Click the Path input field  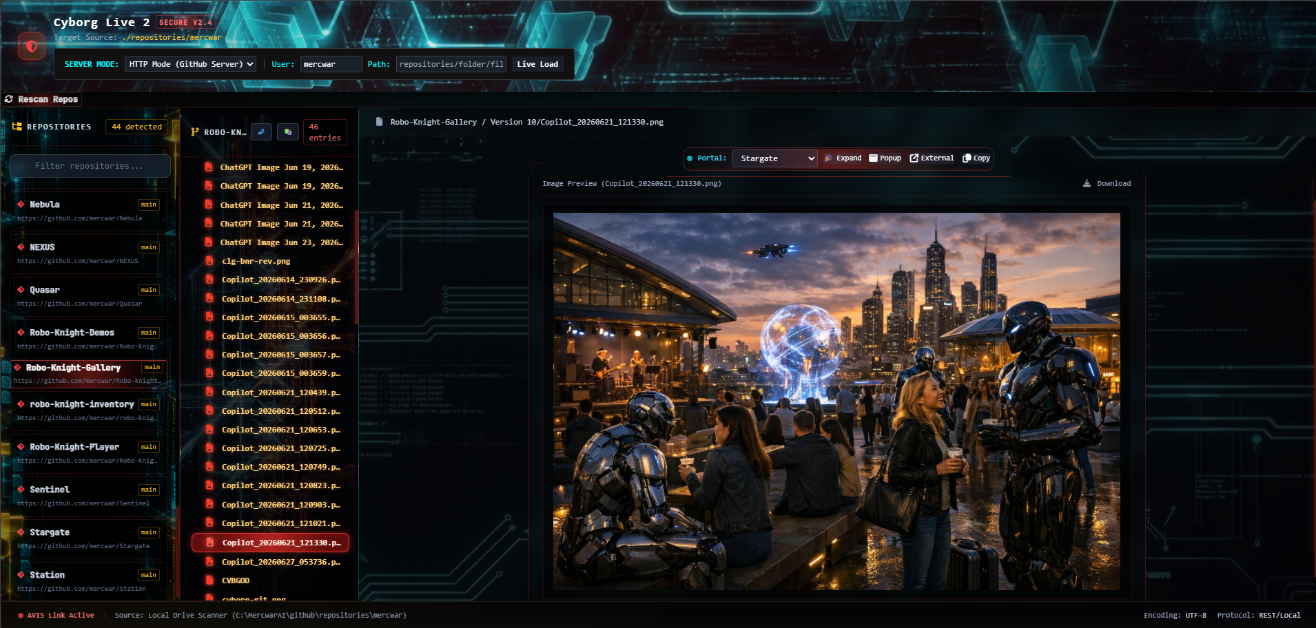click(x=451, y=64)
